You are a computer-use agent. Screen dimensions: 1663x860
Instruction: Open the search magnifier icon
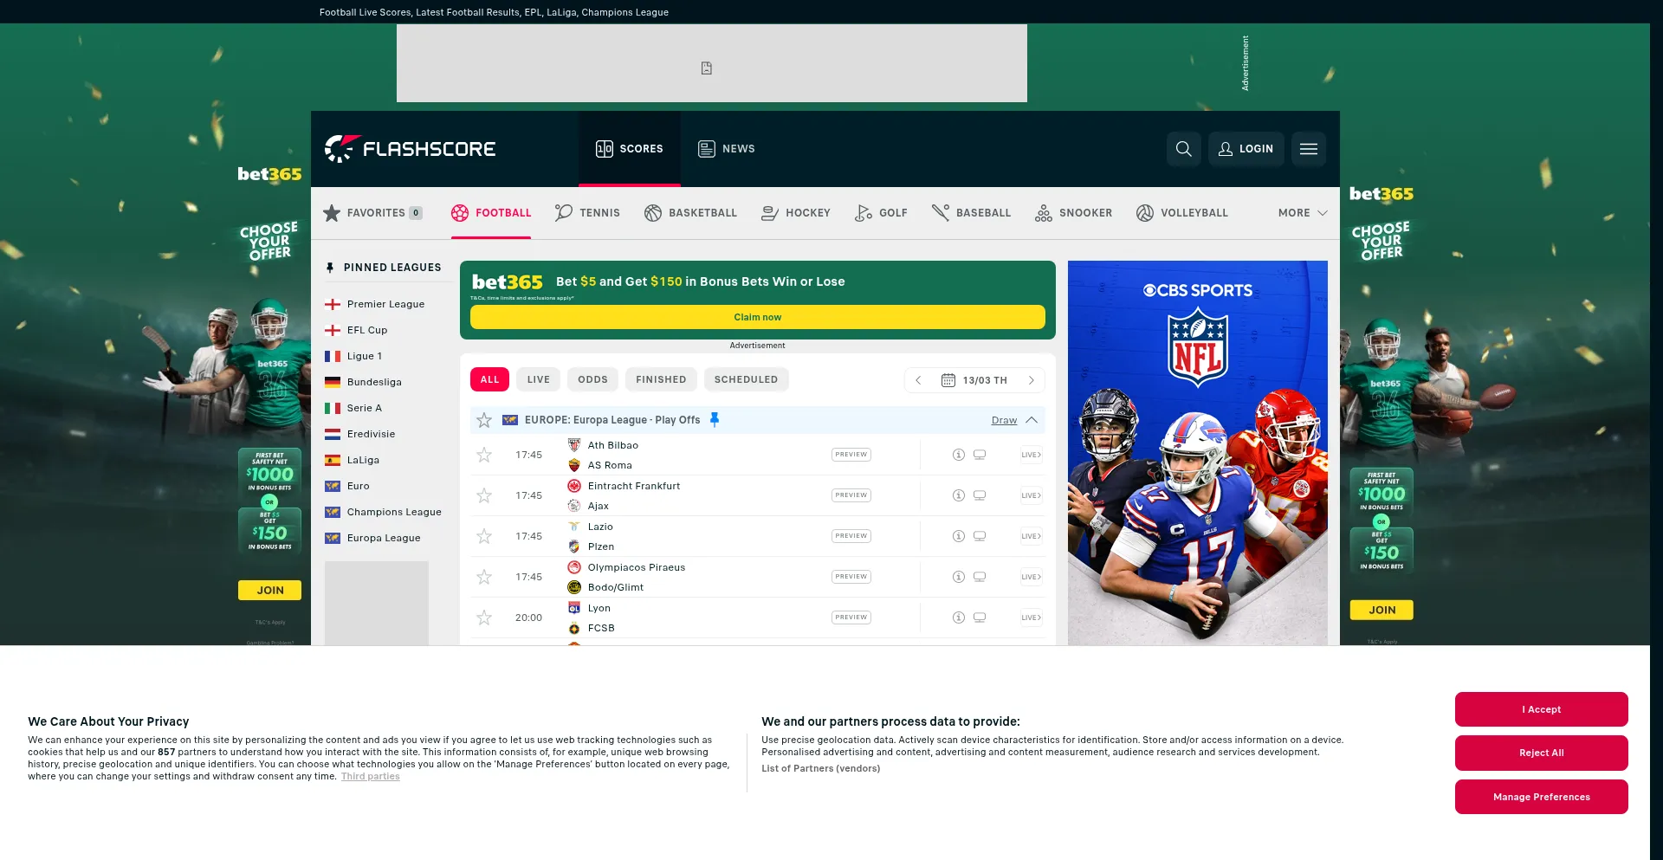pos(1183,149)
